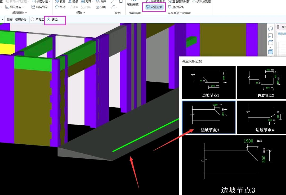
Task: Click the 合并 merge tool
Action: (101, 1)
